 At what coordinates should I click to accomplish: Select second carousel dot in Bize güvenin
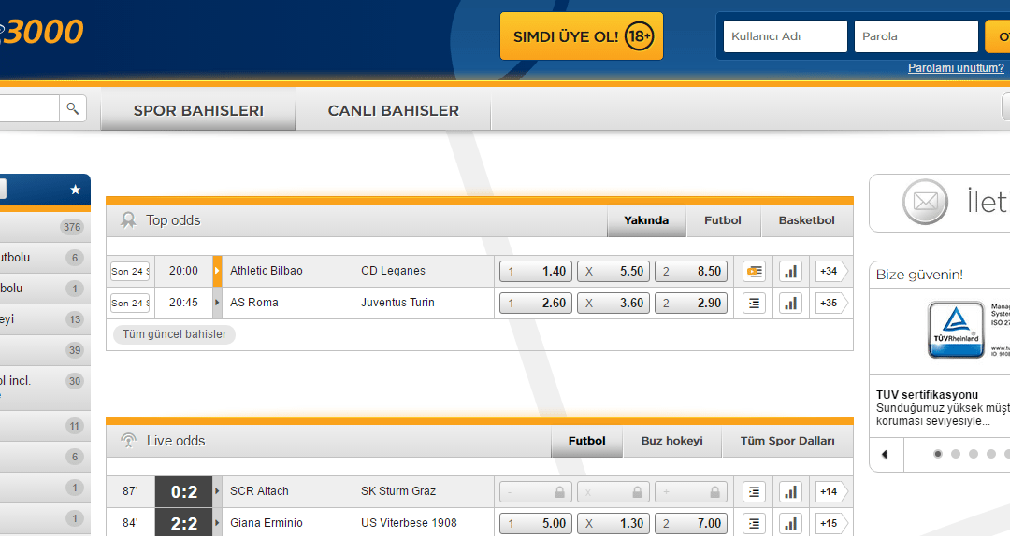(x=956, y=454)
